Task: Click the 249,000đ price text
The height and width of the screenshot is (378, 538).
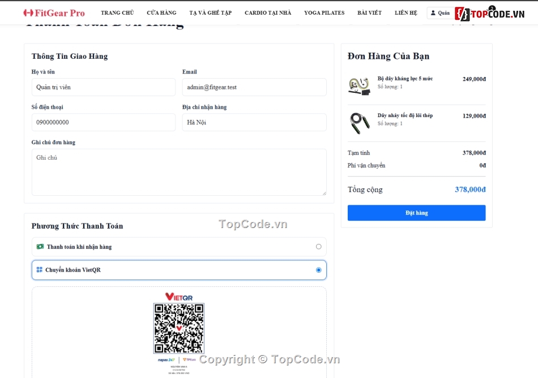Action: (x=474, y=79)
